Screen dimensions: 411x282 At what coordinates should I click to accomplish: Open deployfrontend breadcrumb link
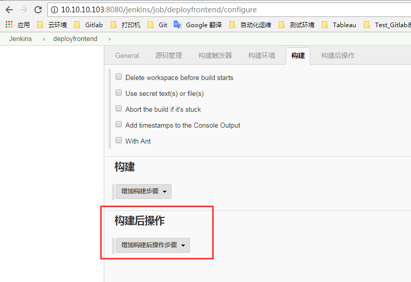pyautogui.click(x=75, y=39)
